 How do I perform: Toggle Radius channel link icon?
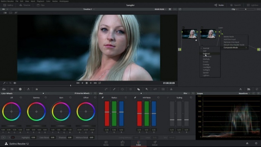coord(103,97)
